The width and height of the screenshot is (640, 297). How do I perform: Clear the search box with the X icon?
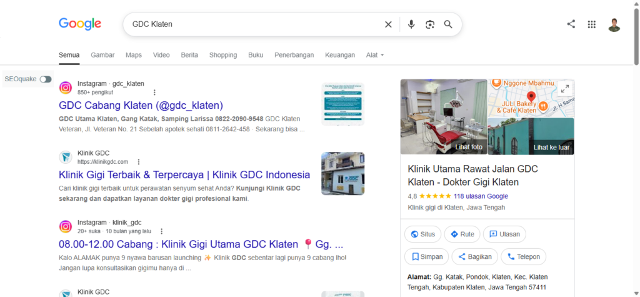[x=388, y=24]
